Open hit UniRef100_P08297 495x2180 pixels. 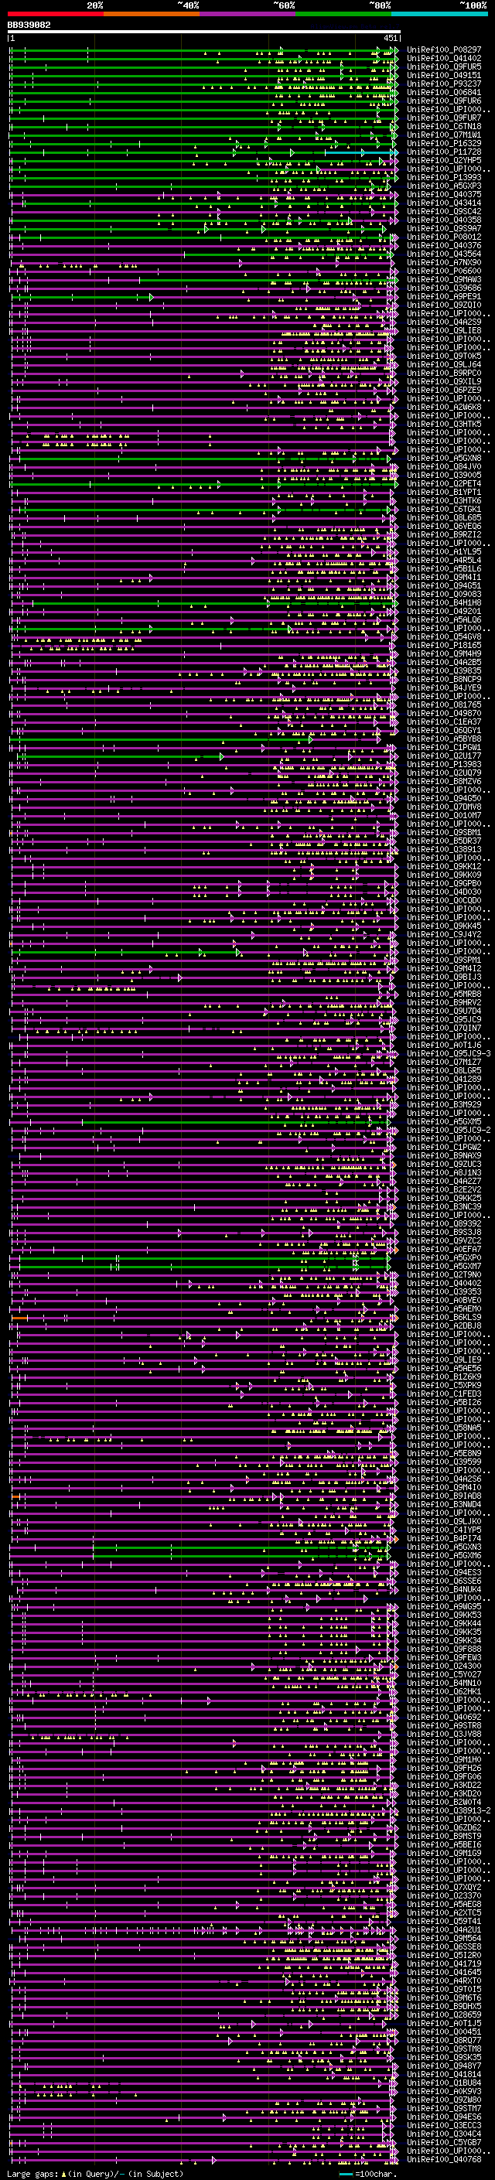pos(444,50)
